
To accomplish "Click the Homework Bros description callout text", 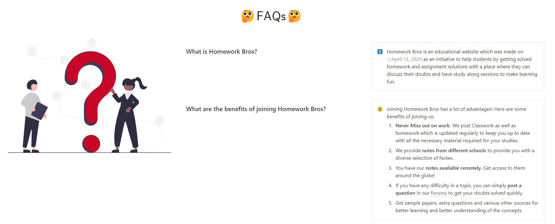I will [x=462, y=67].
